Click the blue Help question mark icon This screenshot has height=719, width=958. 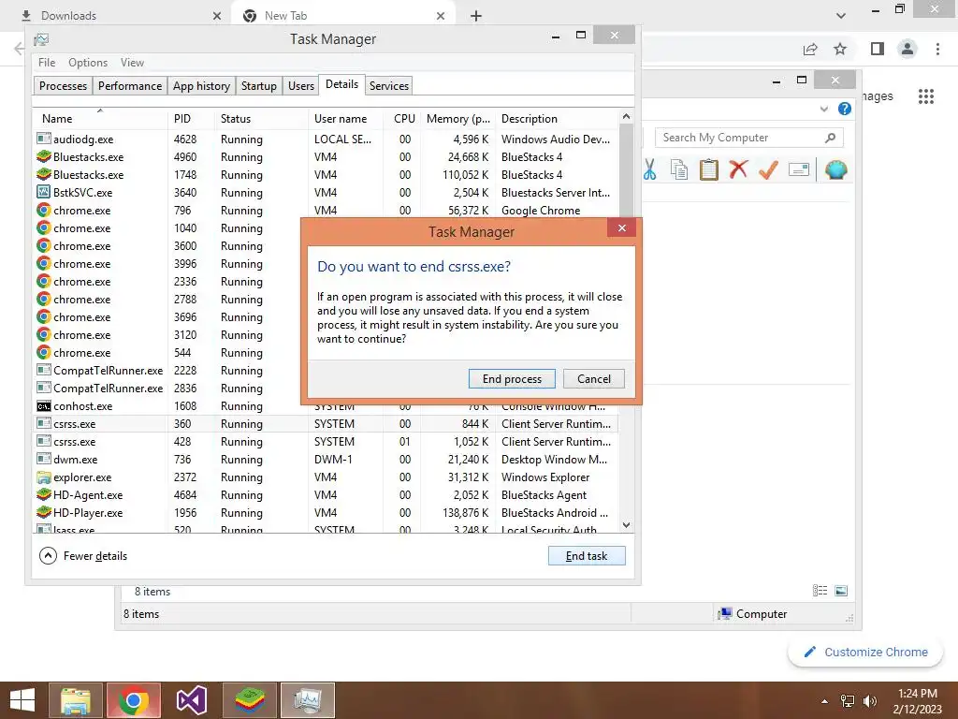pyautogui.click(x=845, y=109)
